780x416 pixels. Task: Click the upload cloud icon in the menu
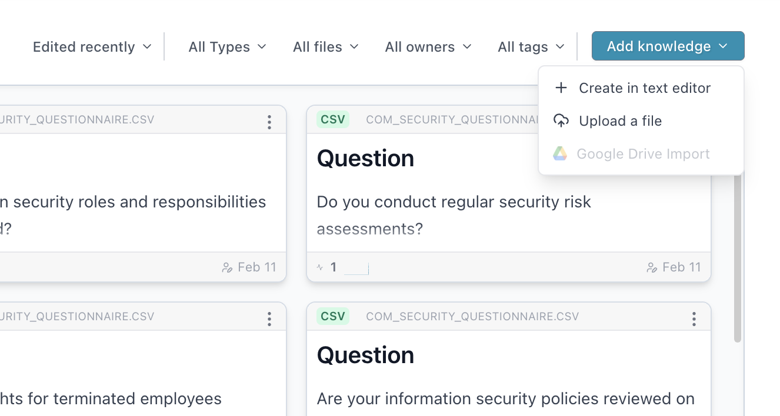561,120
